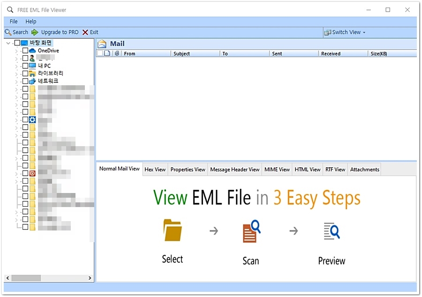
Task: Sort by the Received column header
Action: pyautogui.click(x=343, y=53)
